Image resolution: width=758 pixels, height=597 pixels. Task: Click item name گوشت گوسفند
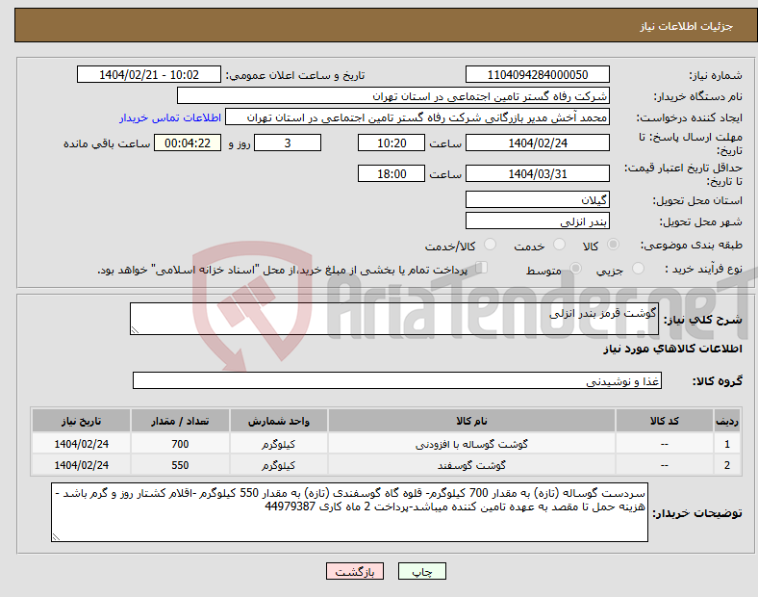coord(471,465)
